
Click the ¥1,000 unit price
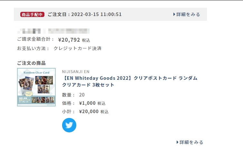click(87, 103)
